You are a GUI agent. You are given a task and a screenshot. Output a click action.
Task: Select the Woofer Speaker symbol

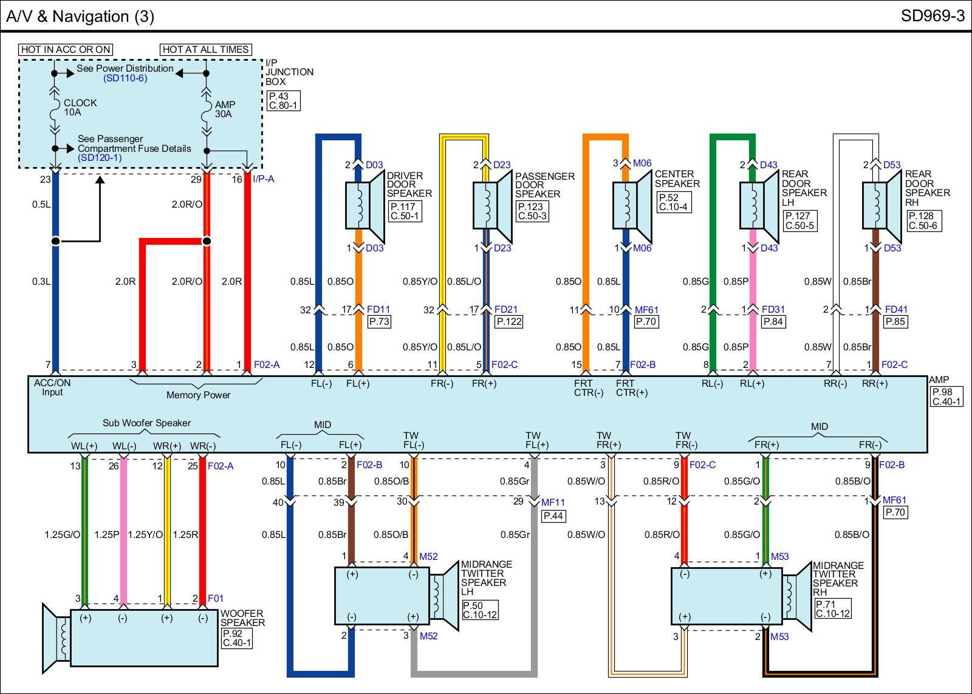click(x=131, y=637)
